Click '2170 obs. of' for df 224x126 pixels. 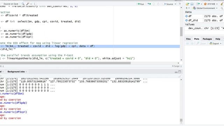click(x=213, y=16)
